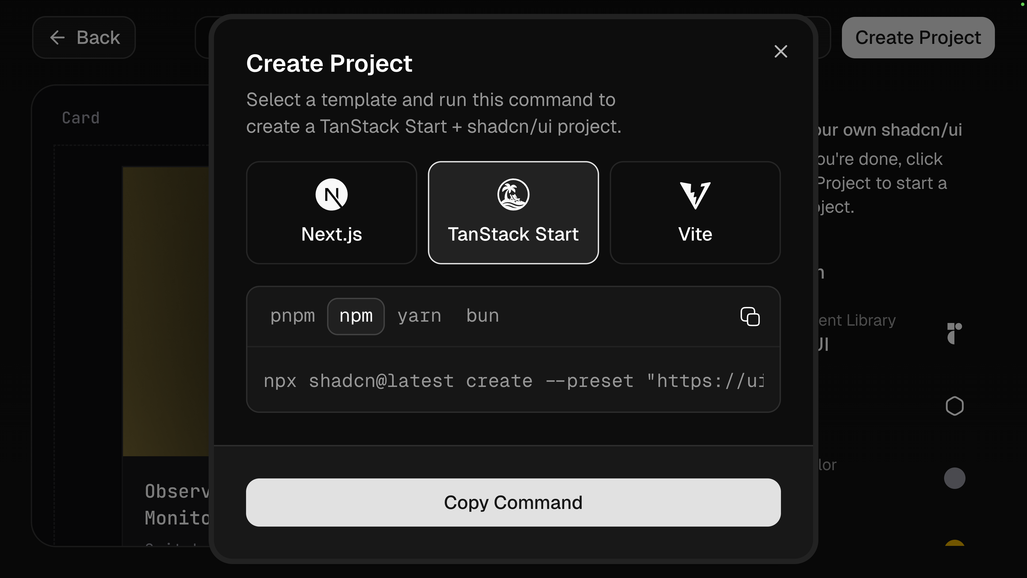Image resolution: width=1027 pixels, height=578 pixels.
Task: Click the Create Project button in header
Action: (x=918, y=38)
